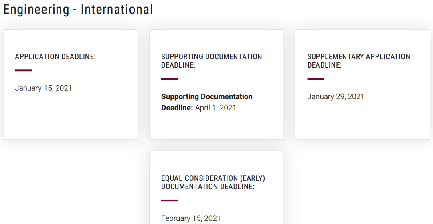Select the Application Deadline card title

(x=55, y=57)
